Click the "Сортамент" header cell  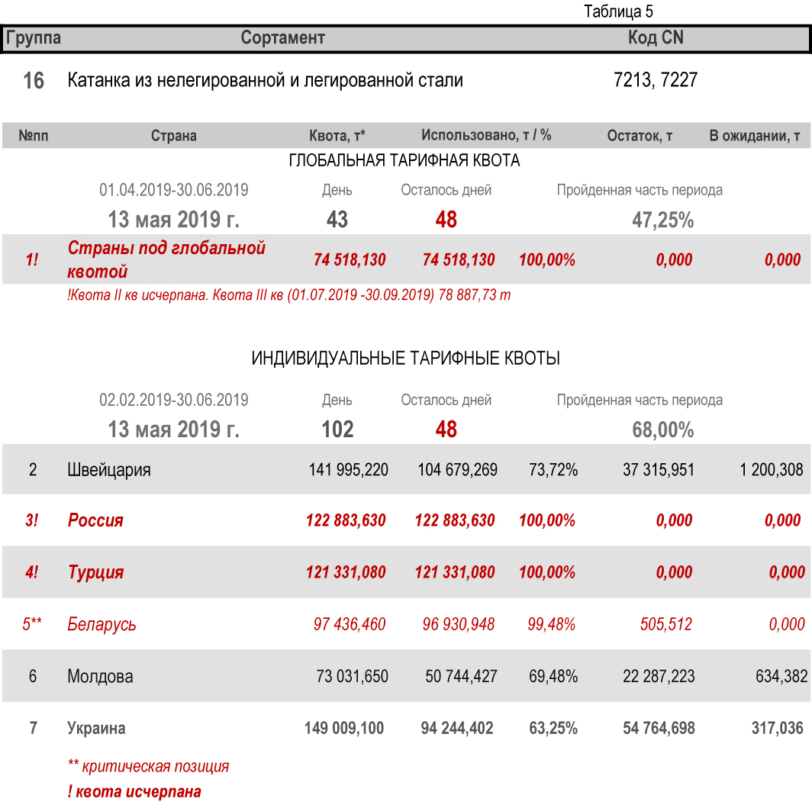pos(282,38)
